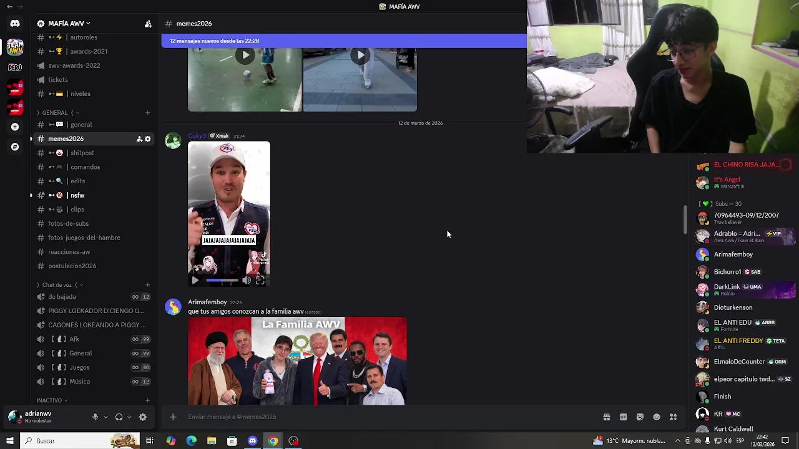Open the fotos-juegos-del-hambre channel

click(x=94, y=238)
